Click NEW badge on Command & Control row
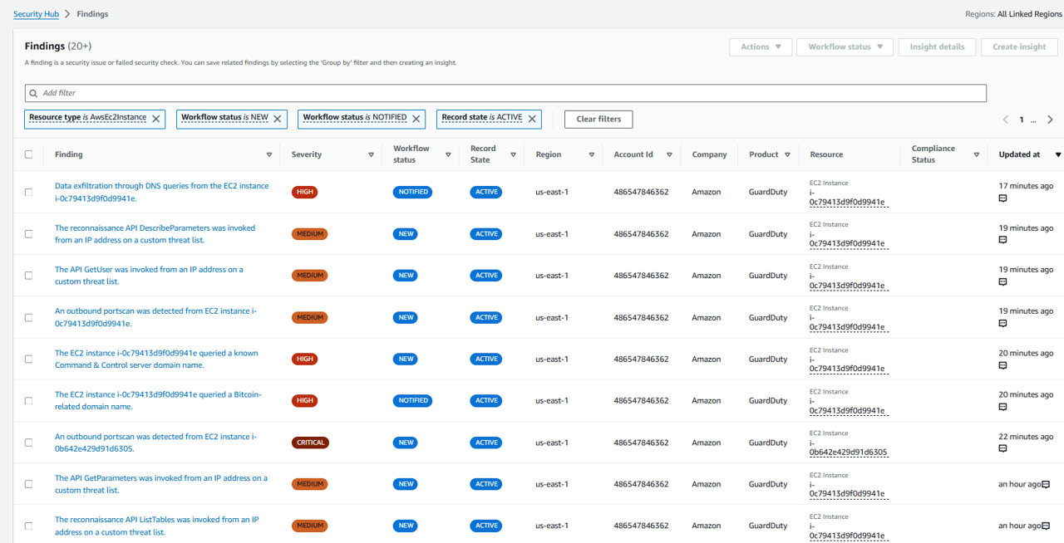Viewport: 1064px width, 543px height. pyautogui.click(x=406, y=359)
